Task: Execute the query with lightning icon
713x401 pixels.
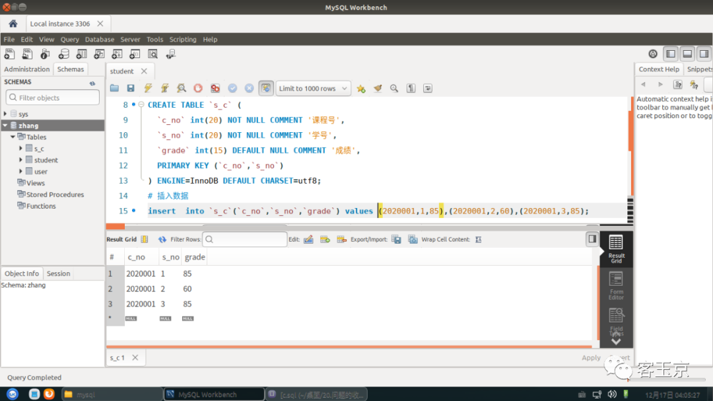Action: [x=148, y=89]
